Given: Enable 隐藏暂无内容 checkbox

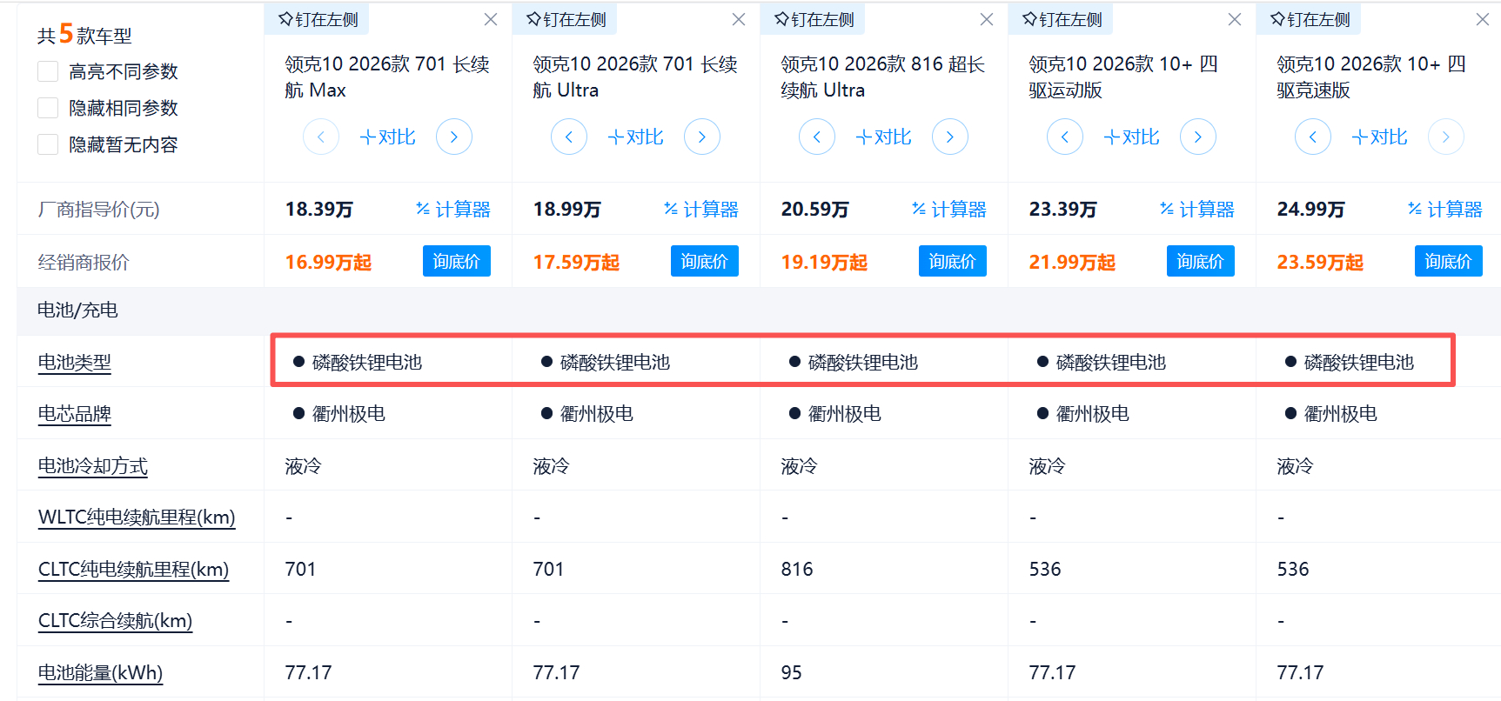Looking at the screenshot, I should (48, 144).
